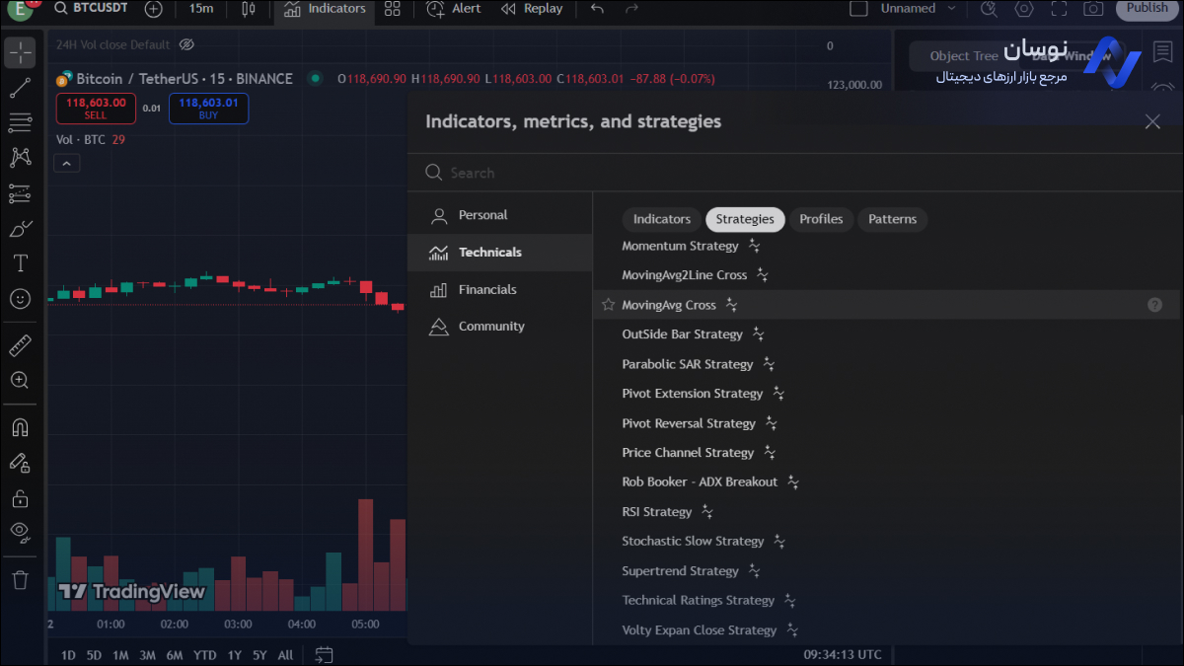
Task: Open go to date calendar icon
Action: click(324, 654)
